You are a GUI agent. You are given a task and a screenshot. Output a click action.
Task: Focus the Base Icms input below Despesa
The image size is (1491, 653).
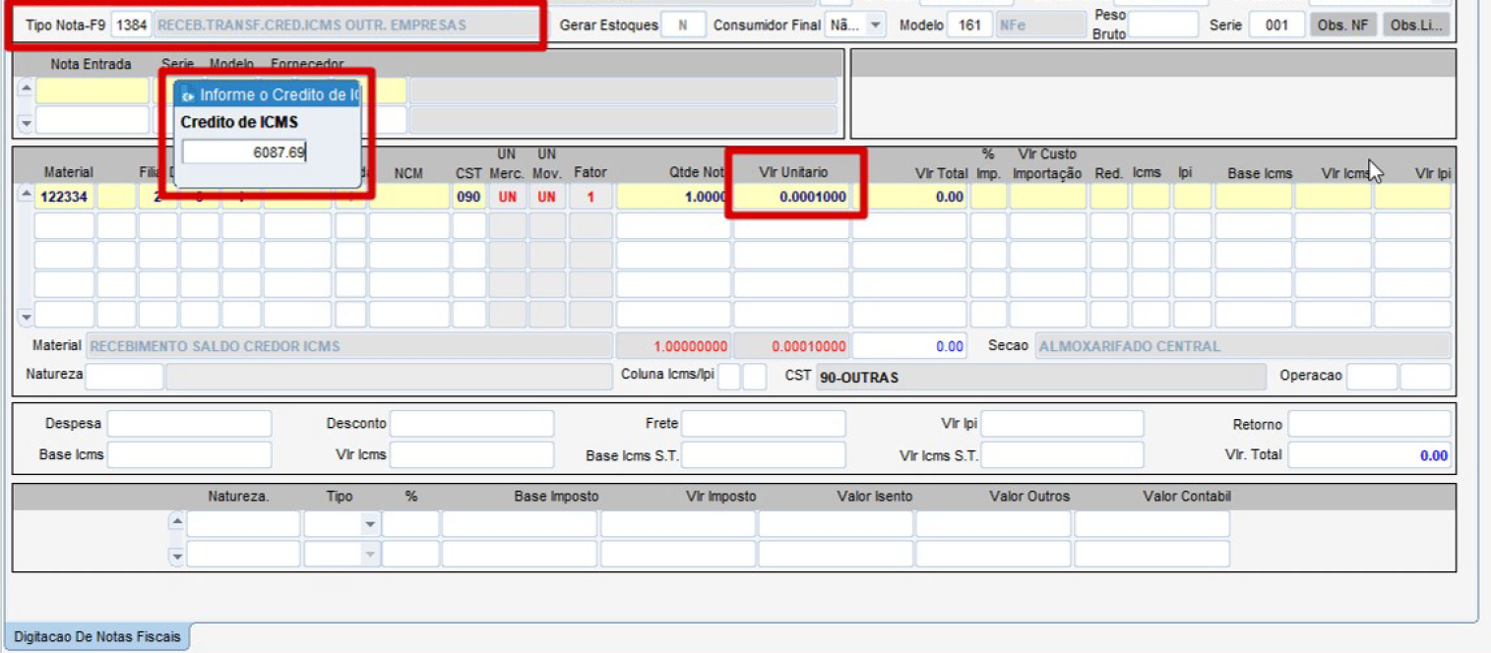[x=189, y=455]
